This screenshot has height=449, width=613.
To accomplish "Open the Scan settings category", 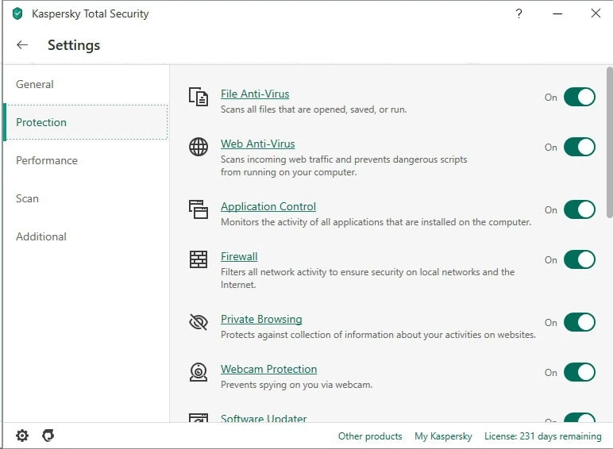I will 27,198.
